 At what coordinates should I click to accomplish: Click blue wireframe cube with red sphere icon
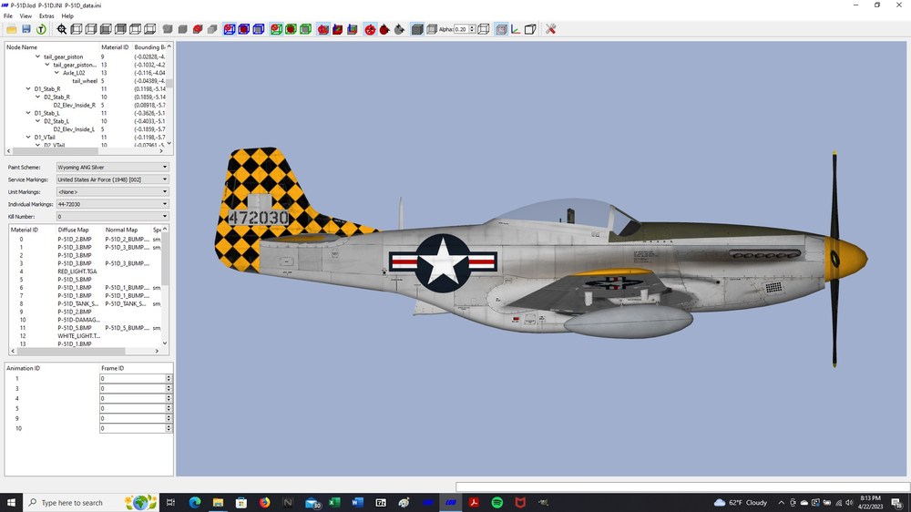pos(230,29)
